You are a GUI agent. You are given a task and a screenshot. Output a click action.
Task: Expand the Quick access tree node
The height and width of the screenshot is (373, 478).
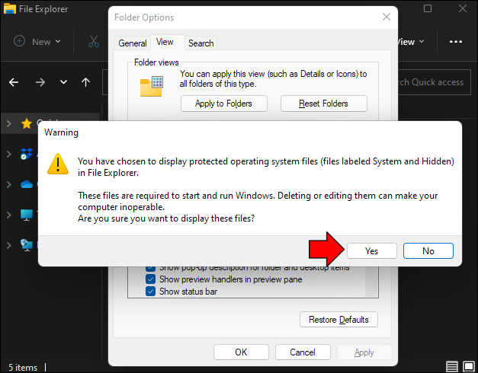(x=9, y=123)
